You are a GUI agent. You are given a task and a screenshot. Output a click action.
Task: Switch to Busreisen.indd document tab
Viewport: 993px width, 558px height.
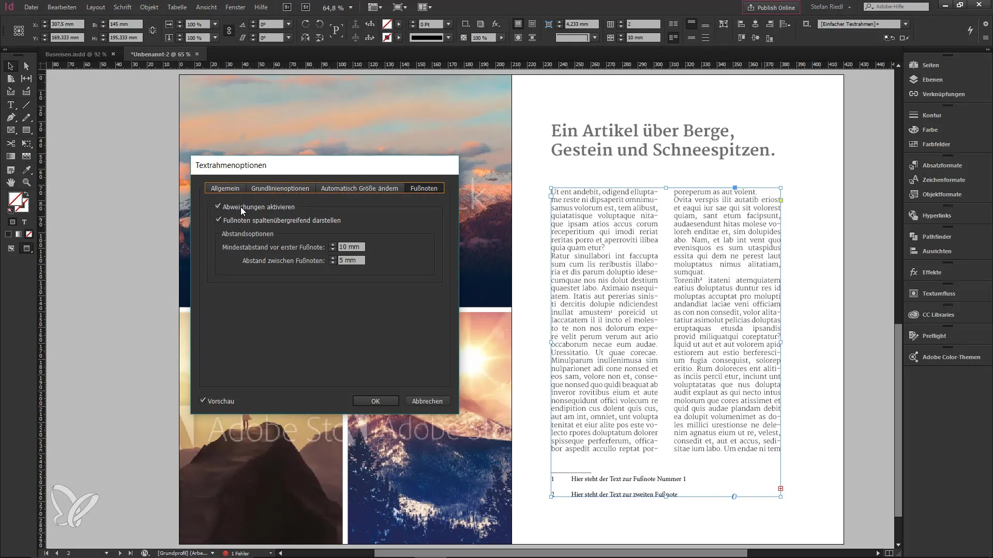point(76,54)
